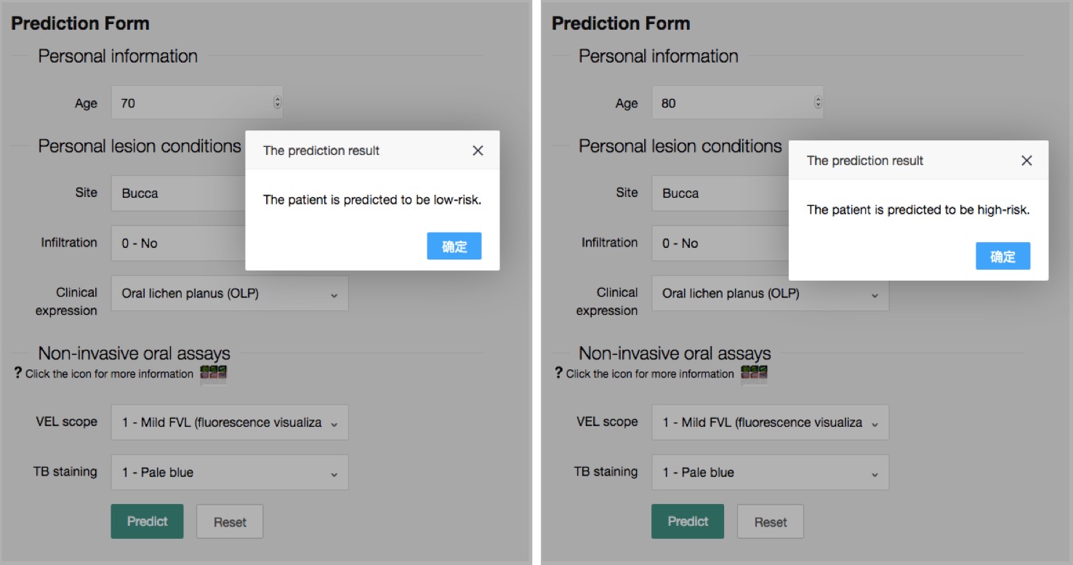Open the left Clinical expression dropdown

(229, 294)
